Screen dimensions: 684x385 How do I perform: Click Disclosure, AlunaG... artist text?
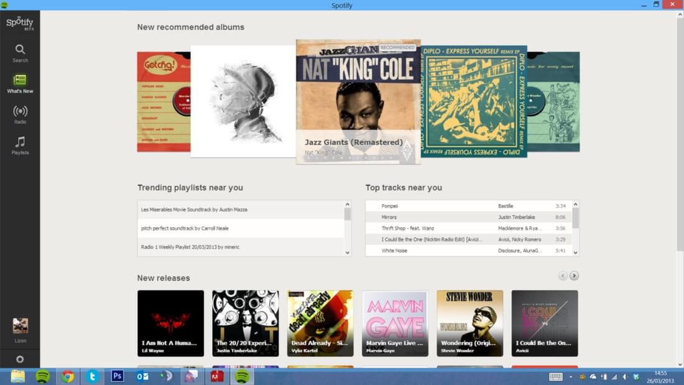click(x=520, y=251)
